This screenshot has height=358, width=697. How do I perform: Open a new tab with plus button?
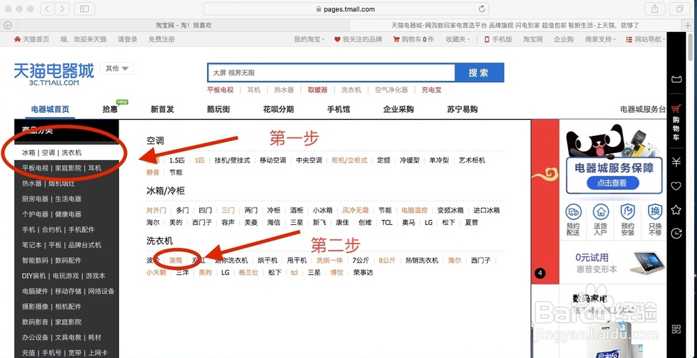(688, 25)
